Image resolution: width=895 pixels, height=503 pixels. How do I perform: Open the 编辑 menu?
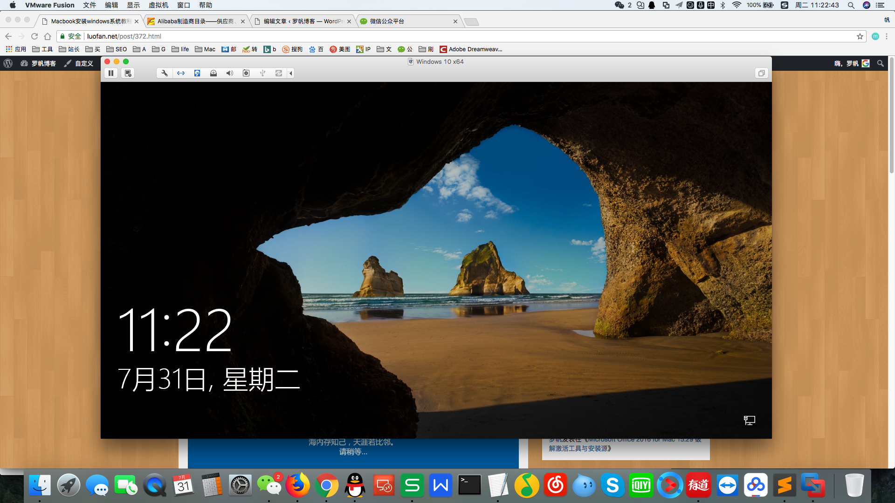(x=111, y=5)
